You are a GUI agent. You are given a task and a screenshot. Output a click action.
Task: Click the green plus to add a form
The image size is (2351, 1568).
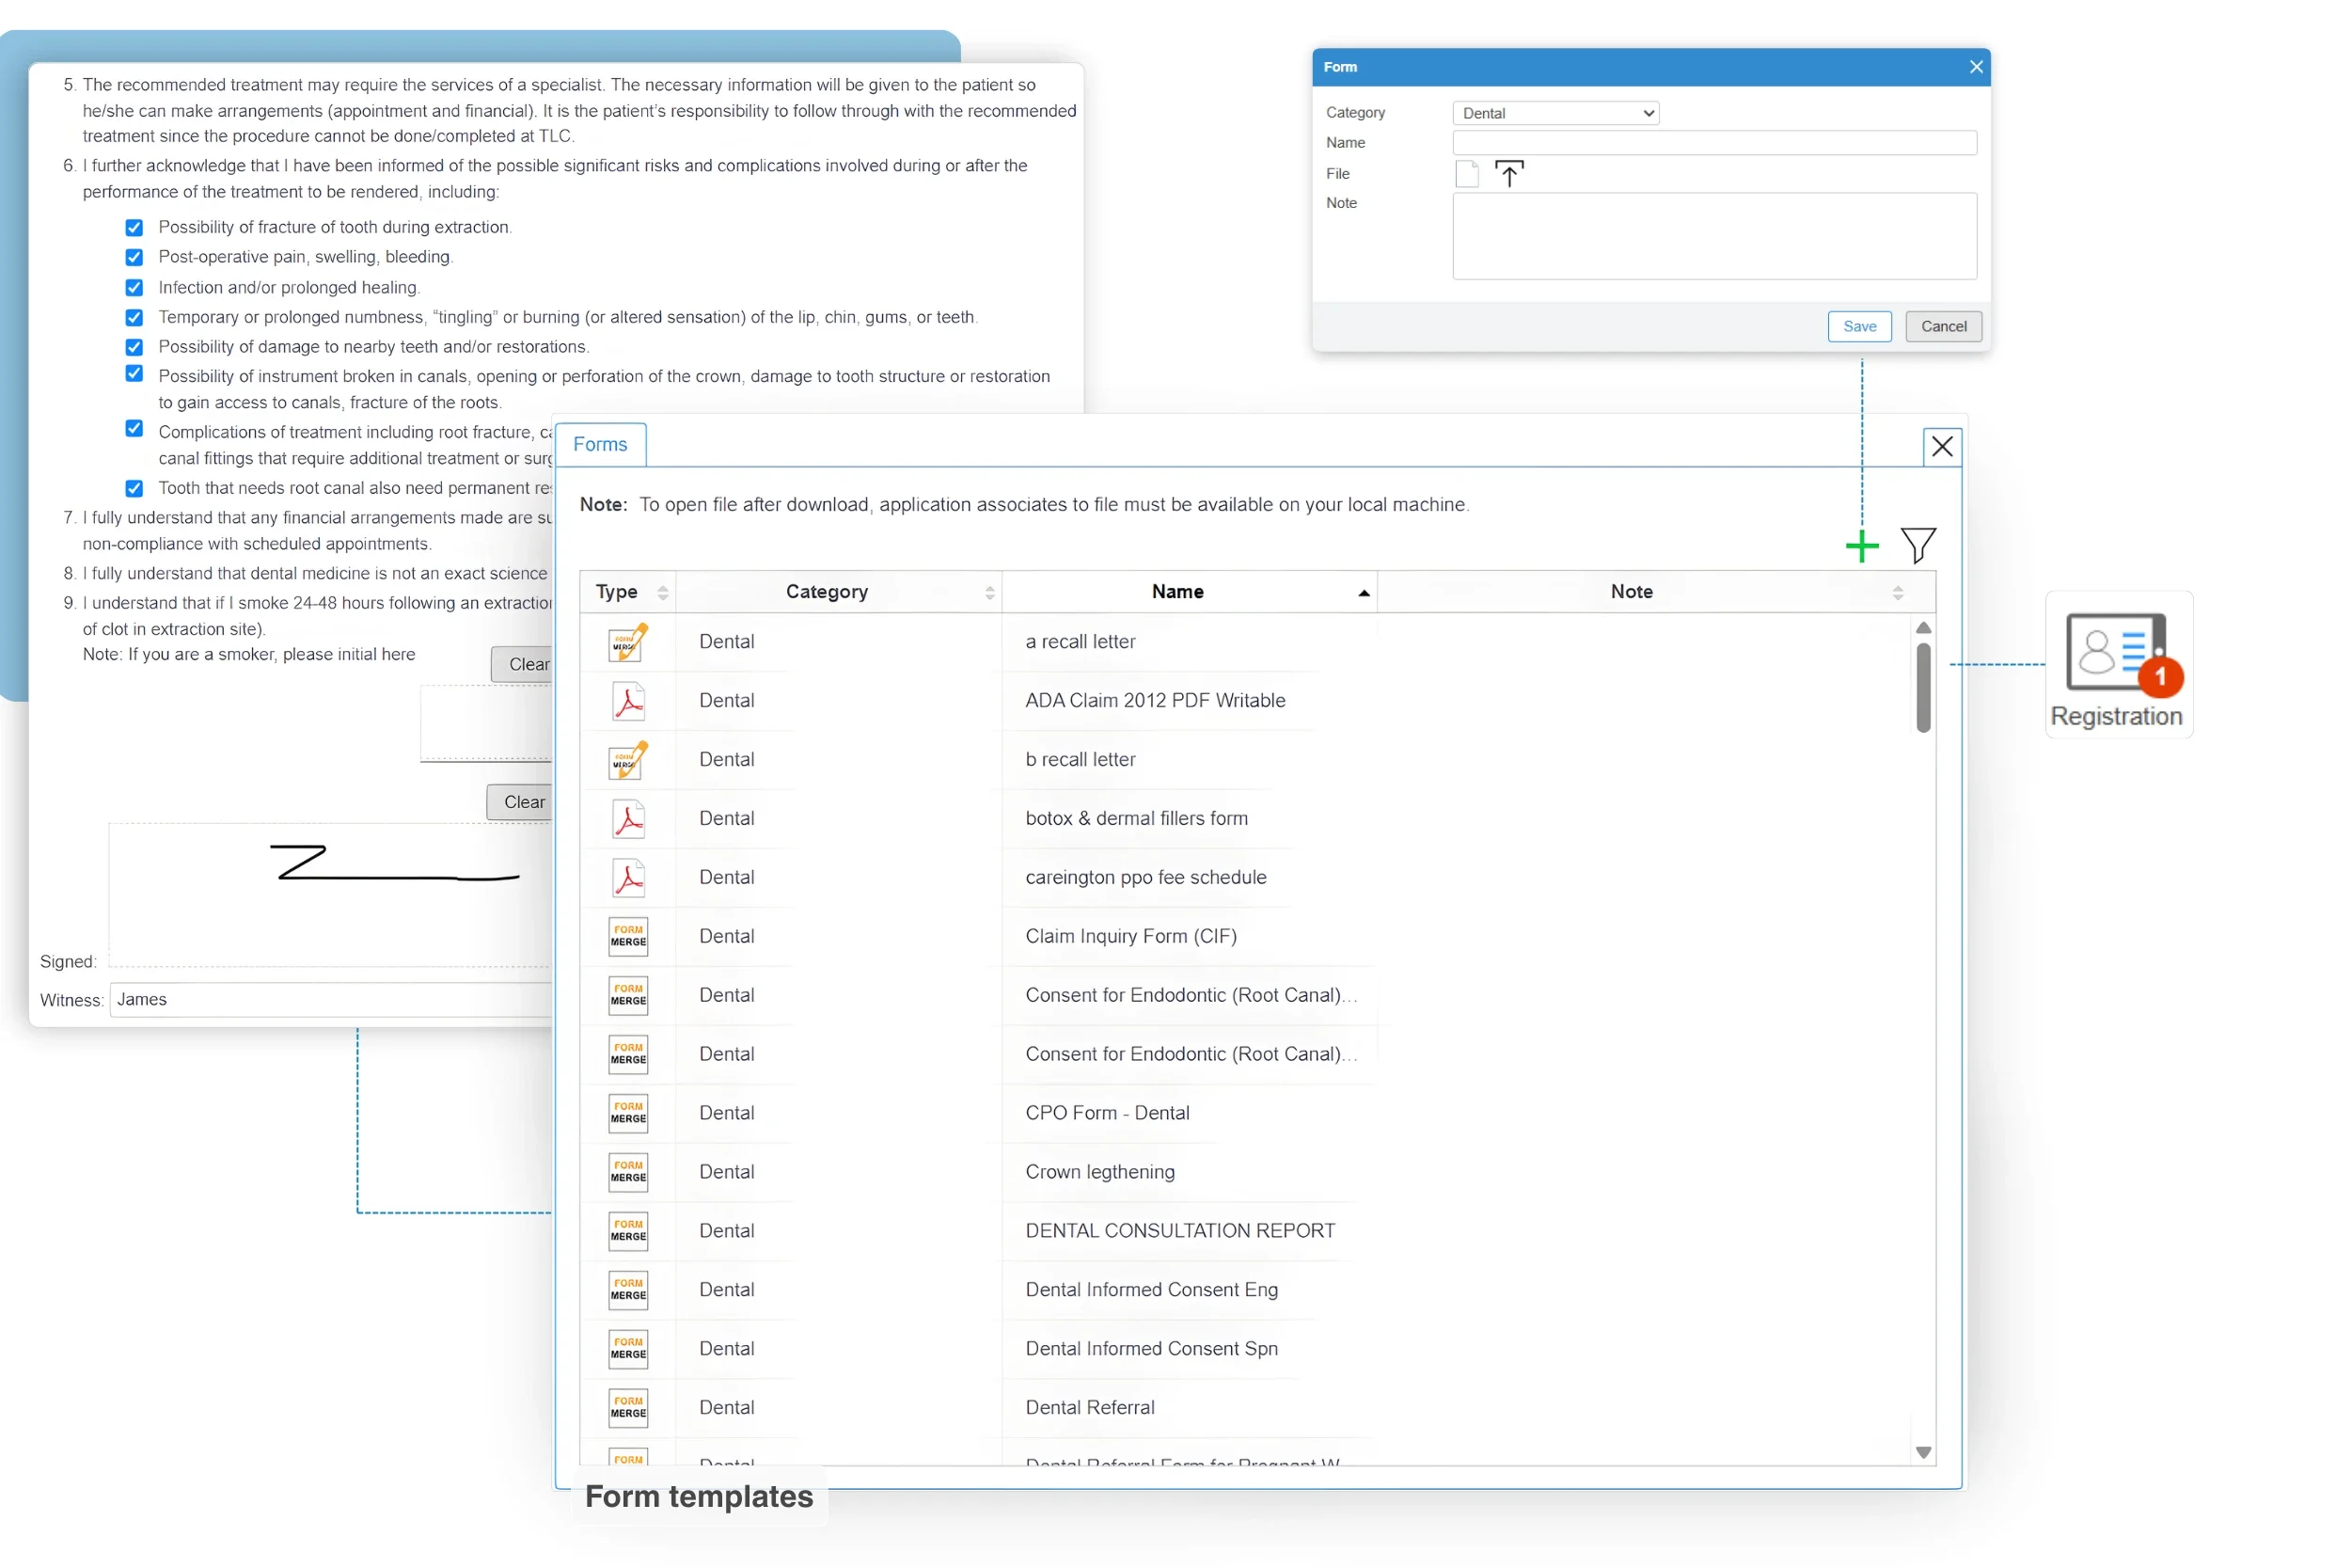1861,546
